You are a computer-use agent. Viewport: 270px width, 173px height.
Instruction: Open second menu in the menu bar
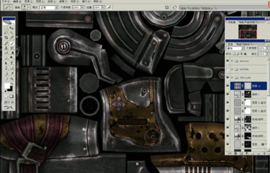pos(17,1)
